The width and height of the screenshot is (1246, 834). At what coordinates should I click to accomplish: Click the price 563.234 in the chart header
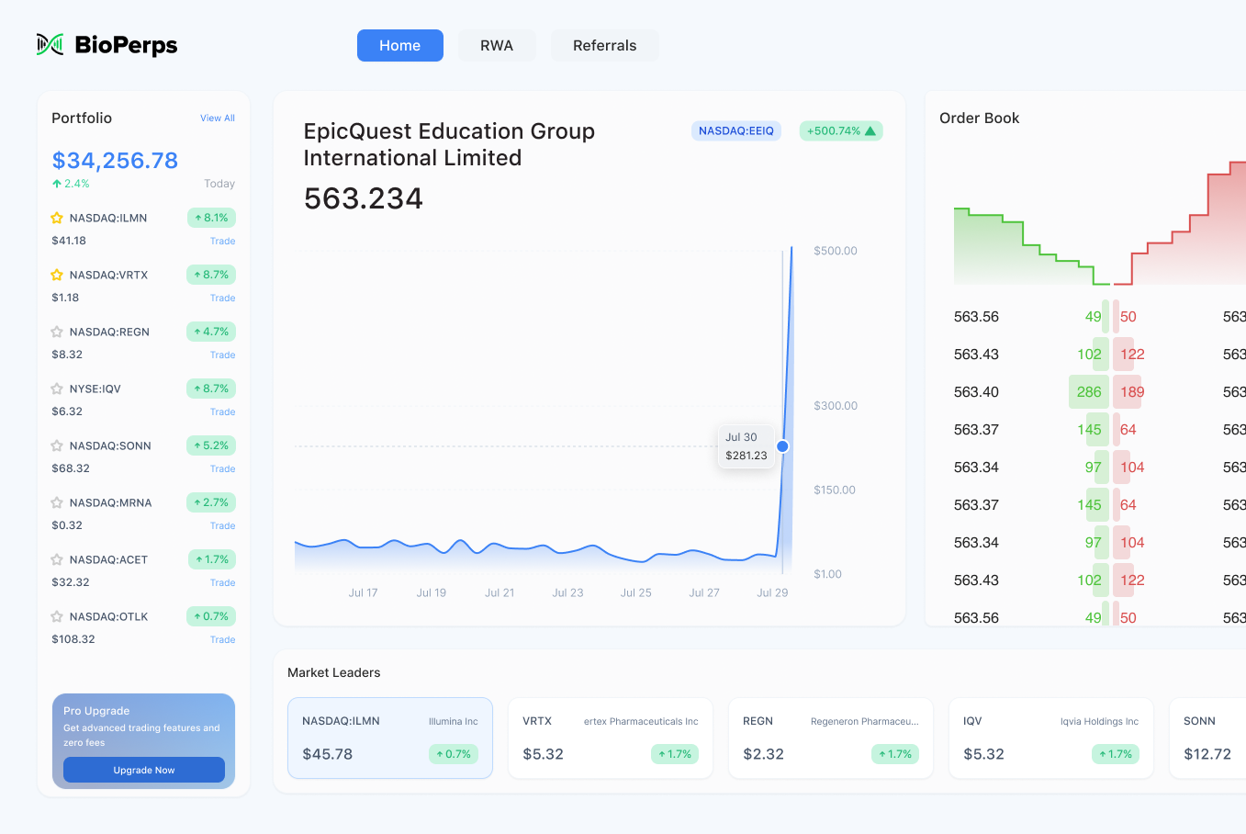pyautogui.click(x=364, y=198)
